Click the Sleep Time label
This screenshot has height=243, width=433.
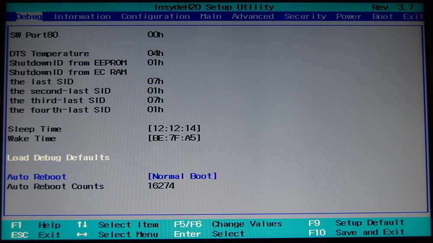[35, 129]
